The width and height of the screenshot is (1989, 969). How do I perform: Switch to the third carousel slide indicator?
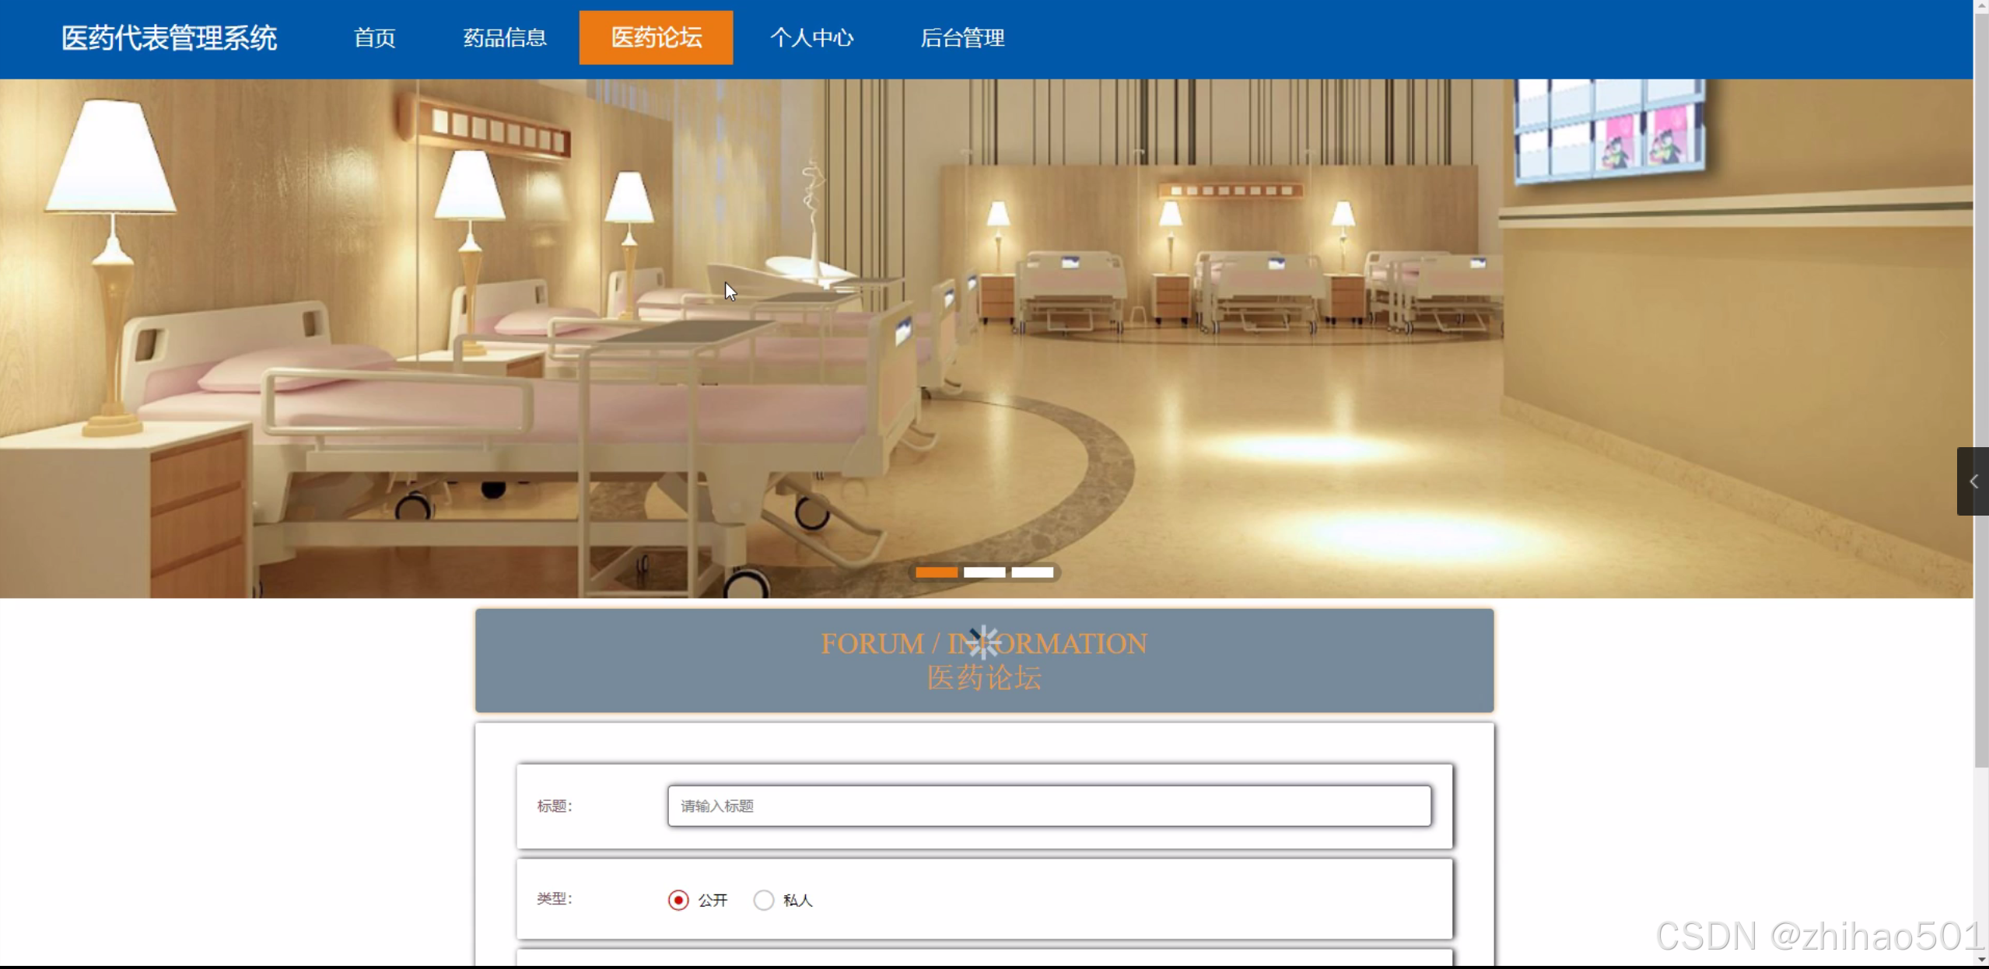(1031, 572)
